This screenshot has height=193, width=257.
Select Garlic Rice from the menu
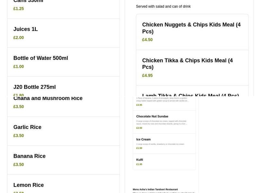tap(27, 127)
